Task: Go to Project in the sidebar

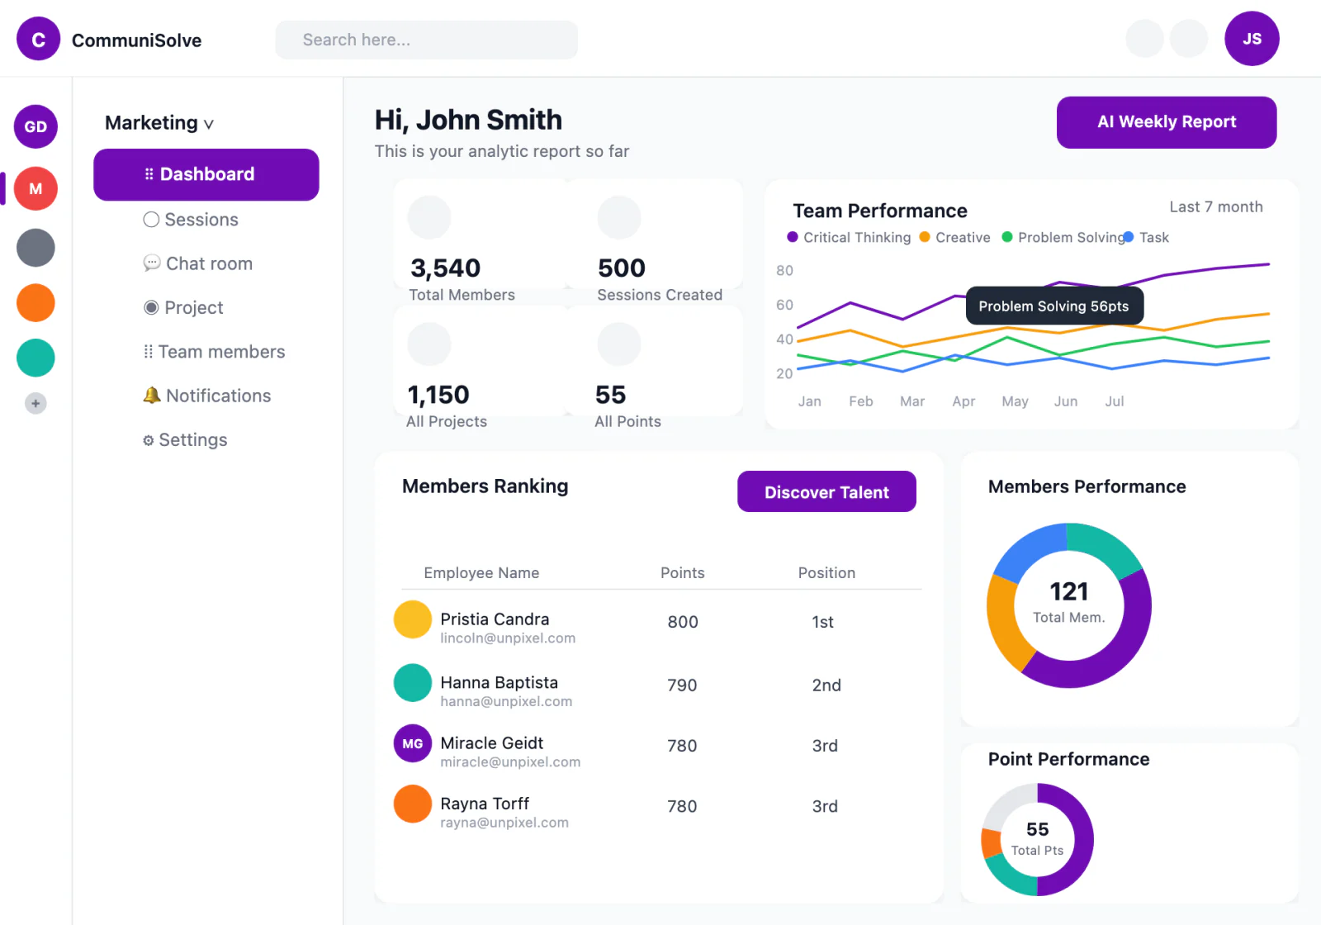Action: pyautogui.click(x=183, y=307)
